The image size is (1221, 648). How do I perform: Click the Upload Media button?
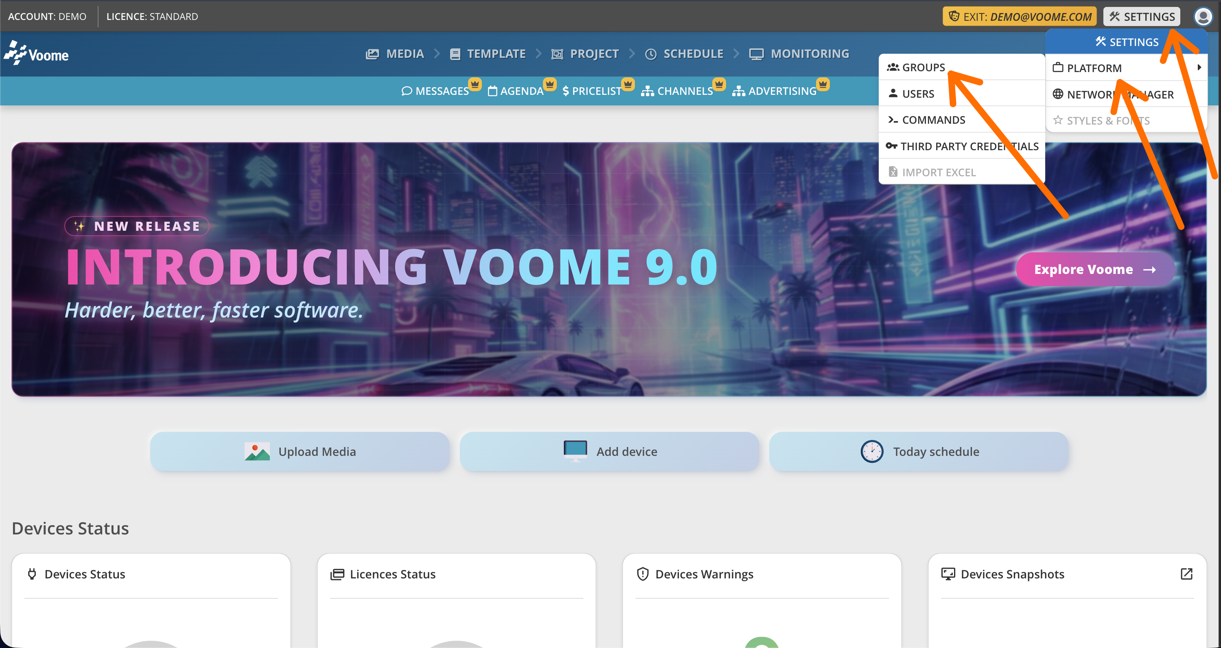coord(300,451)
